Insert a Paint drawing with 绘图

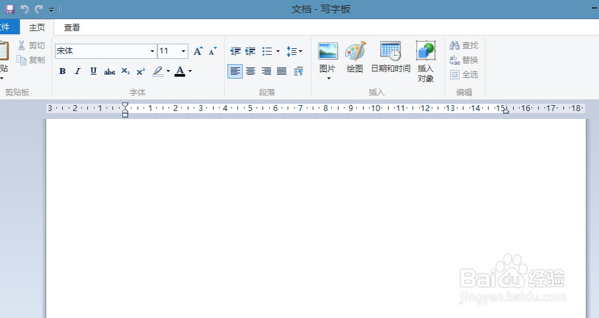355,57
